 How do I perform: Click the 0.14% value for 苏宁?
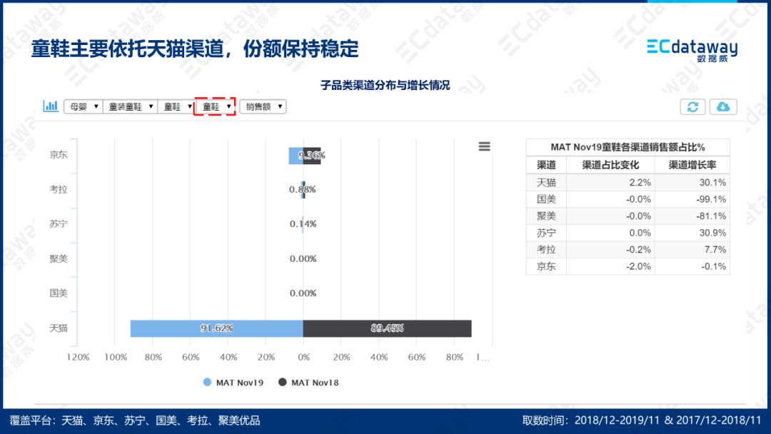point(303,223)
